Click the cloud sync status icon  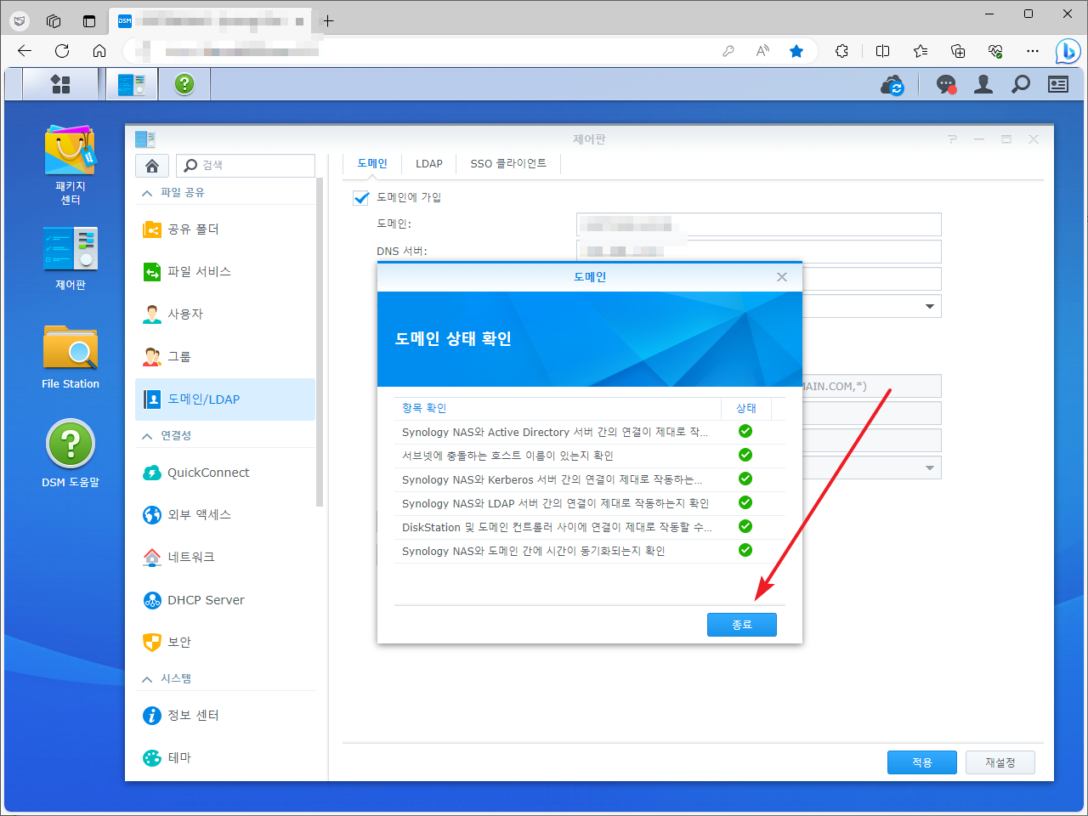click(x=892, y=85)
